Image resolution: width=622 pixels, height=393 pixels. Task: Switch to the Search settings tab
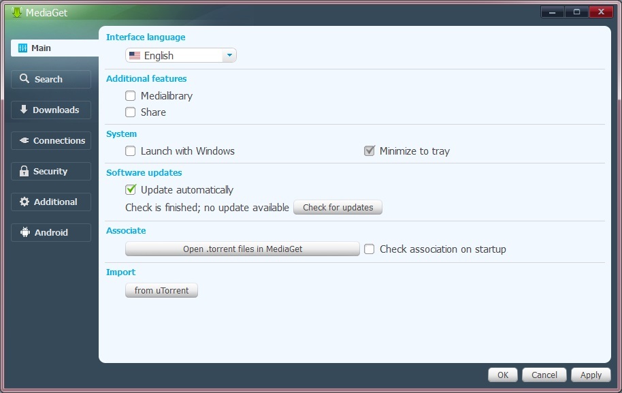[x=51, y=79]
